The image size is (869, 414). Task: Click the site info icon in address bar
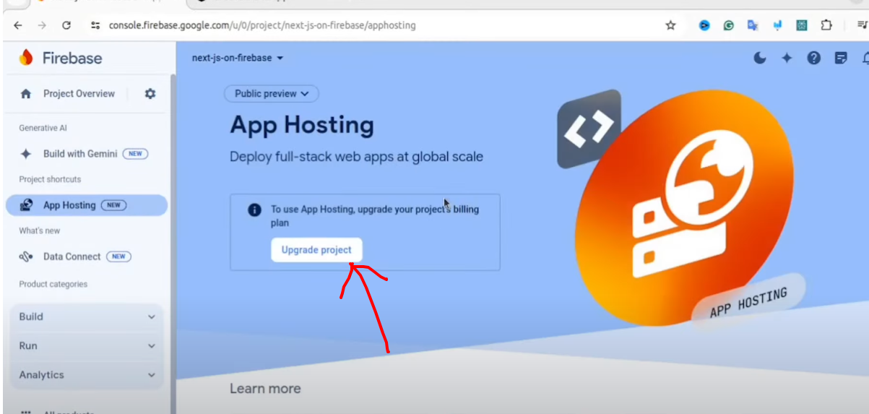tap(95, 25)
